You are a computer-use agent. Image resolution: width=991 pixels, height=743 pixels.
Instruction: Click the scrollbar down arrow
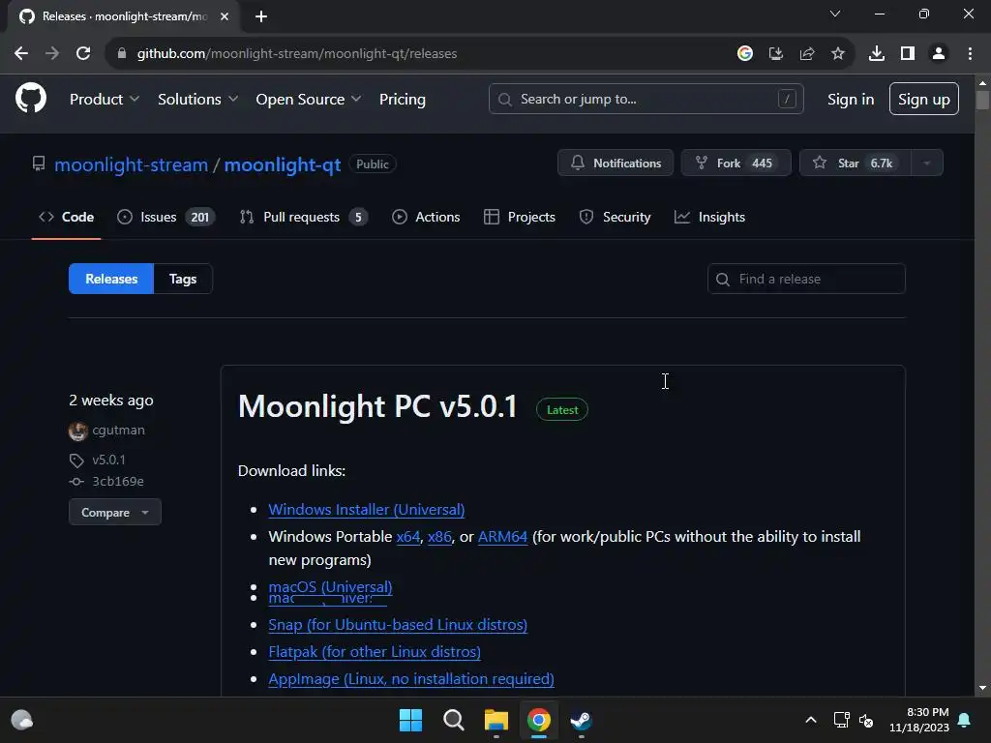[982, 688]
